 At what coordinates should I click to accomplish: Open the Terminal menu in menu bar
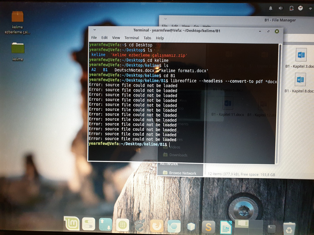(x=132, y=38)
